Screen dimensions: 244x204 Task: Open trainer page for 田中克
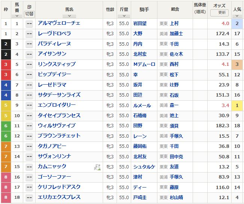(x=176, y=156)
